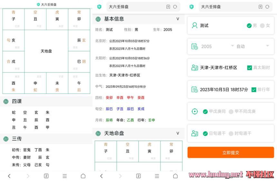
Task: Select the 女 gender radio button
Action: click(x=262, y=25)
